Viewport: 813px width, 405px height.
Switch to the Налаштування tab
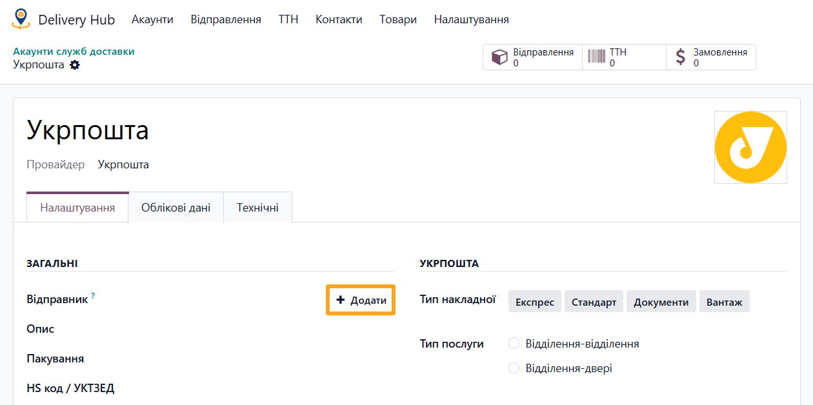tap(77, 208)
